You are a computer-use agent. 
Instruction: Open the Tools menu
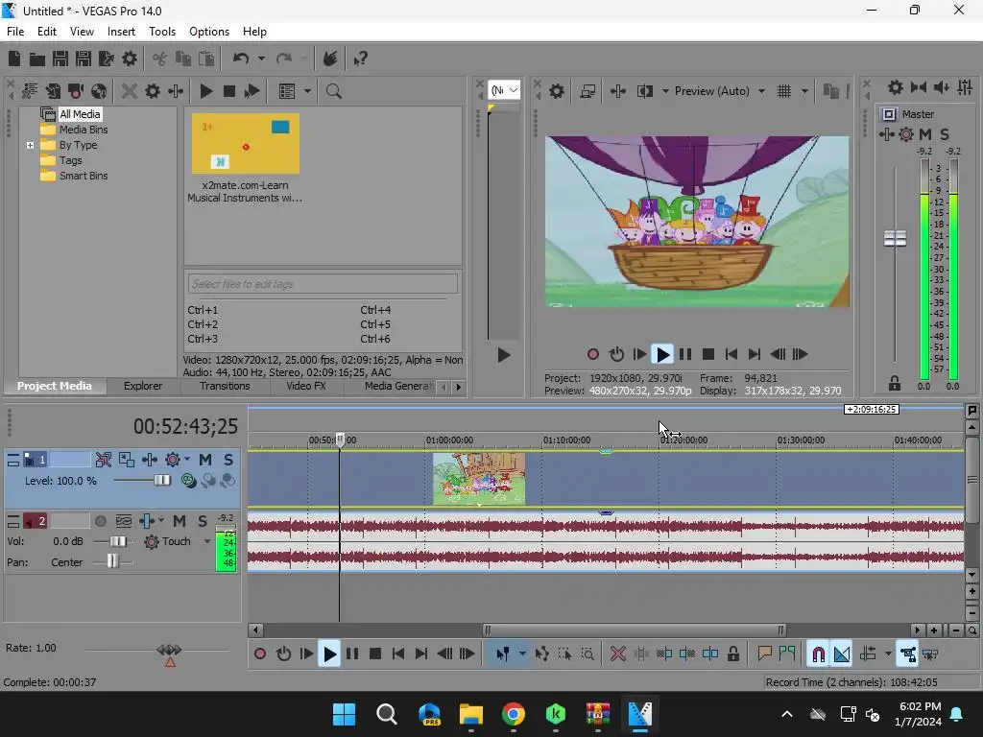[x=161, y=32]
